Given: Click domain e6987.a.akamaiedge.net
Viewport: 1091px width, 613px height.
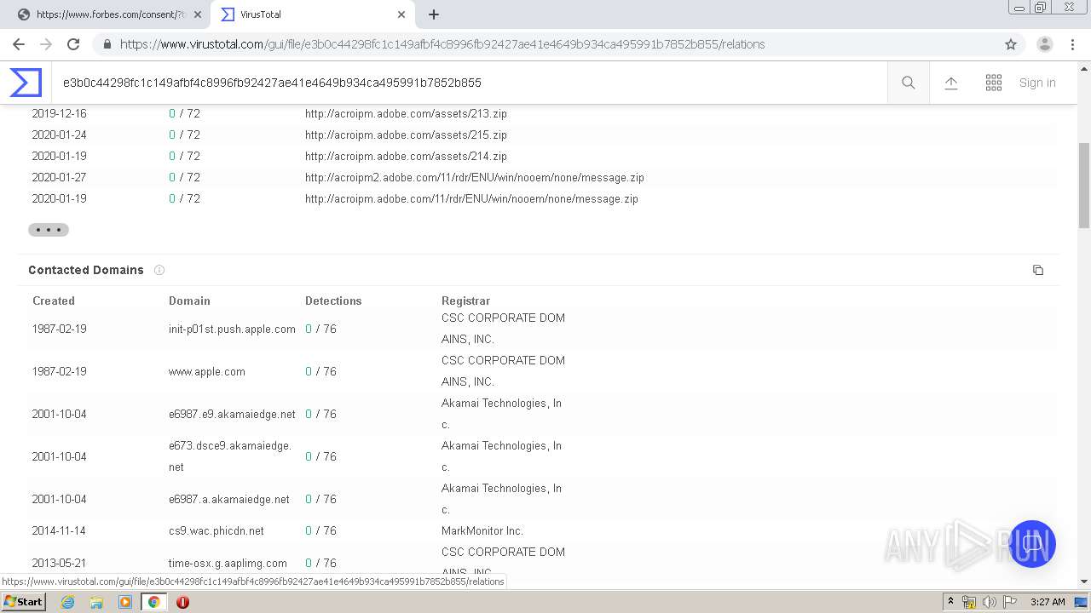Looking at the screenshot, I should tap(229, 499).
